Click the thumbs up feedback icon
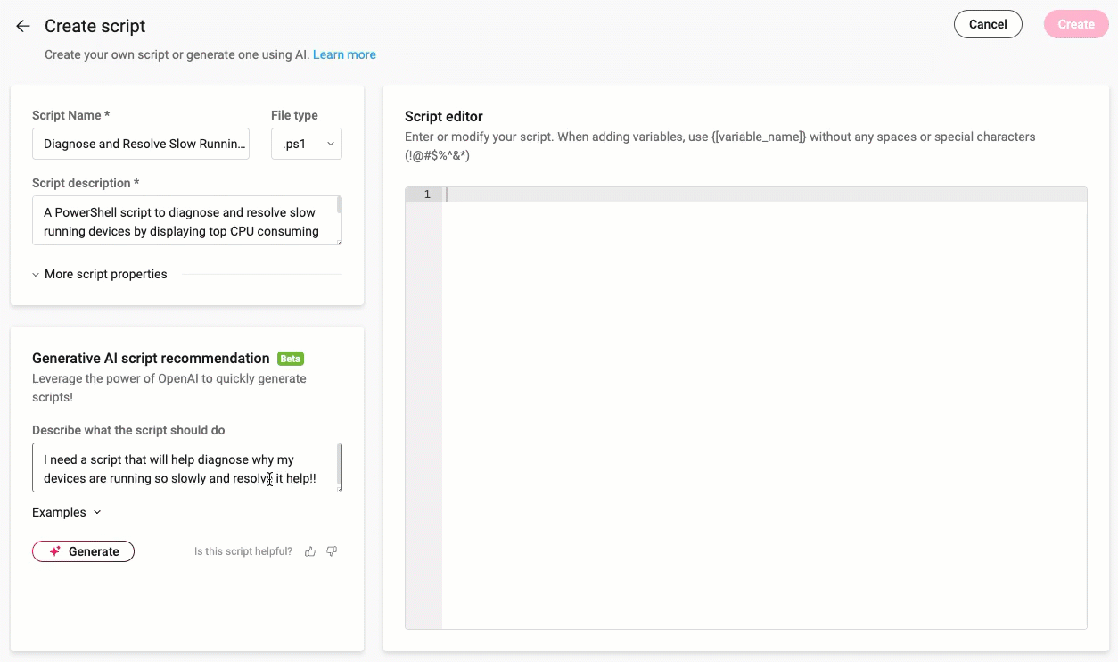The height and width of the screenshot is (662, 1118). (310, 551)
